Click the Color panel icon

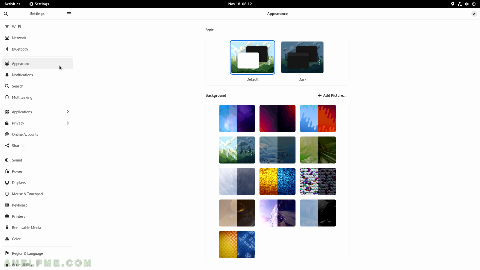coord(7,239)
